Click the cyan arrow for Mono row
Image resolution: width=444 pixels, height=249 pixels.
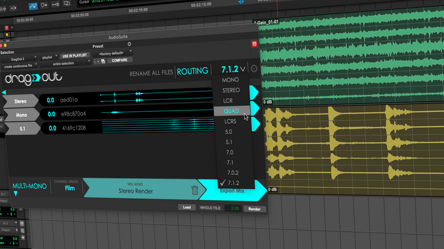click(x=255, y=108)
